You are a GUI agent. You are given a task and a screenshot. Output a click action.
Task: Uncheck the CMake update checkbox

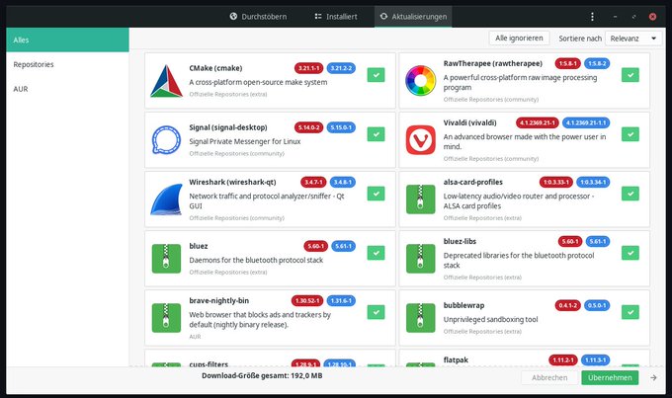376,75
